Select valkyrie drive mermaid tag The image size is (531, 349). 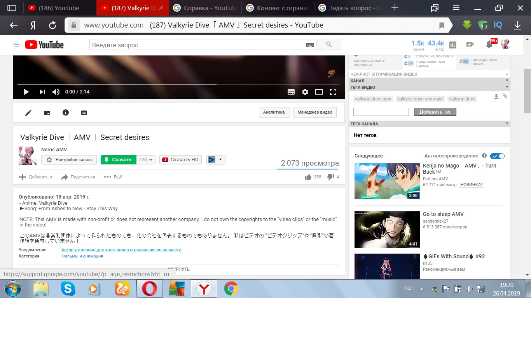pyautogui.click(x=420, y=99)
